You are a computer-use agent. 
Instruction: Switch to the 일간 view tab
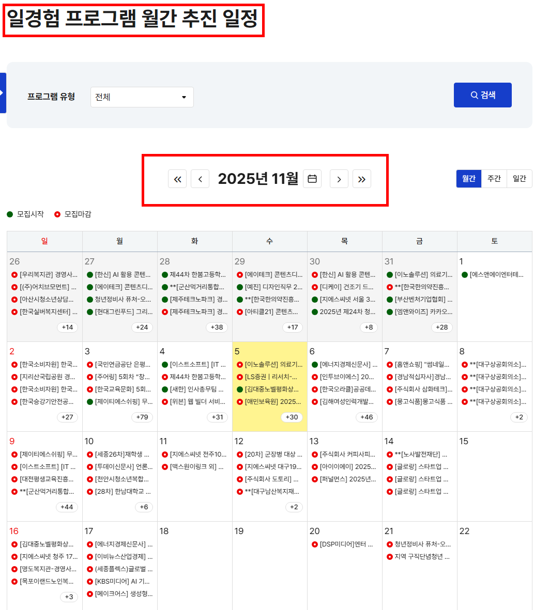click(x=519, y=179)
